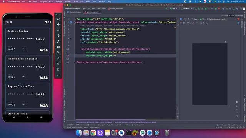Take an emulator screenshot with camera icon
246x138 pixels.
pos(58,47)
